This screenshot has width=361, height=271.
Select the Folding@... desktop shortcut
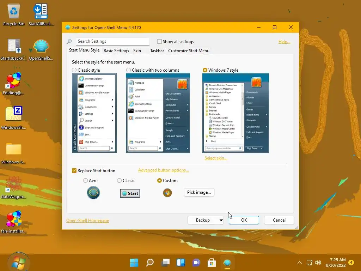[x=14, y=84]
